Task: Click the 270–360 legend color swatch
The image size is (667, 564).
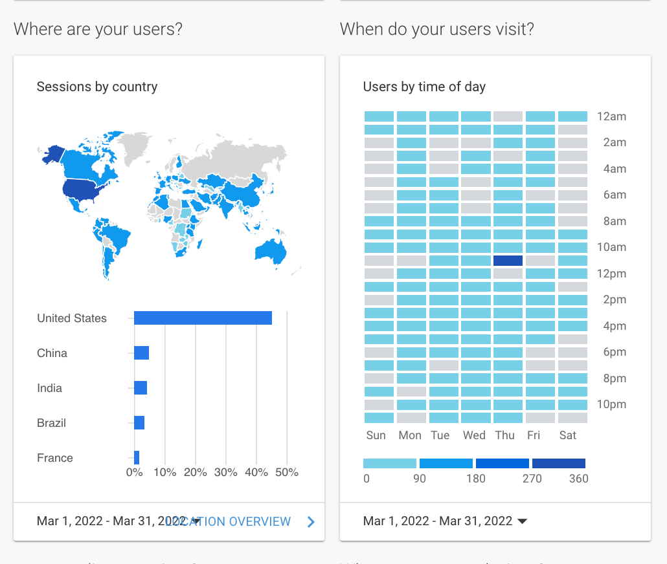Action: (559, 464)
